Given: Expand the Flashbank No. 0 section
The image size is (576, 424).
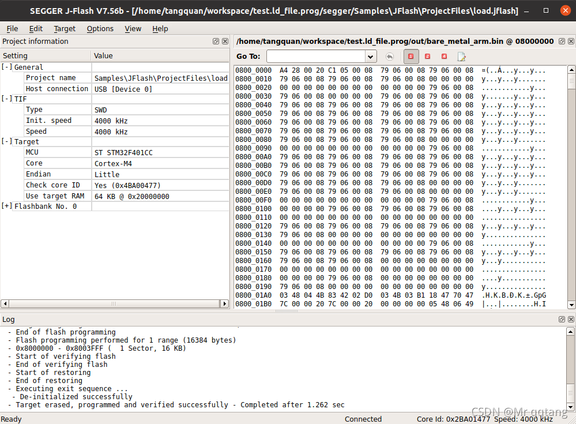Looking at the screenshot, I should pyautogui.click(x=6, y=206).
